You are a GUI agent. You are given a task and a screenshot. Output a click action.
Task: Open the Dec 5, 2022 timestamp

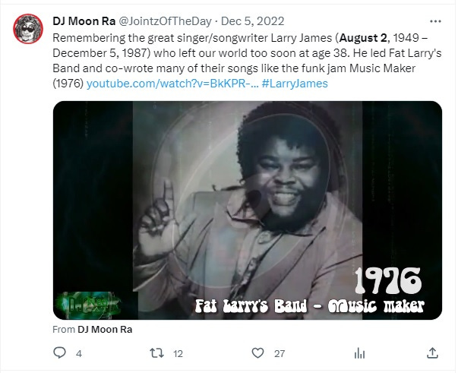pos(253,21)
